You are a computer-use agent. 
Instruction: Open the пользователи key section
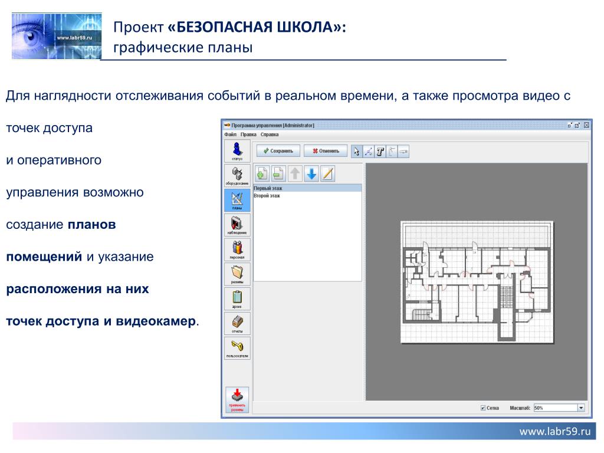237,348
